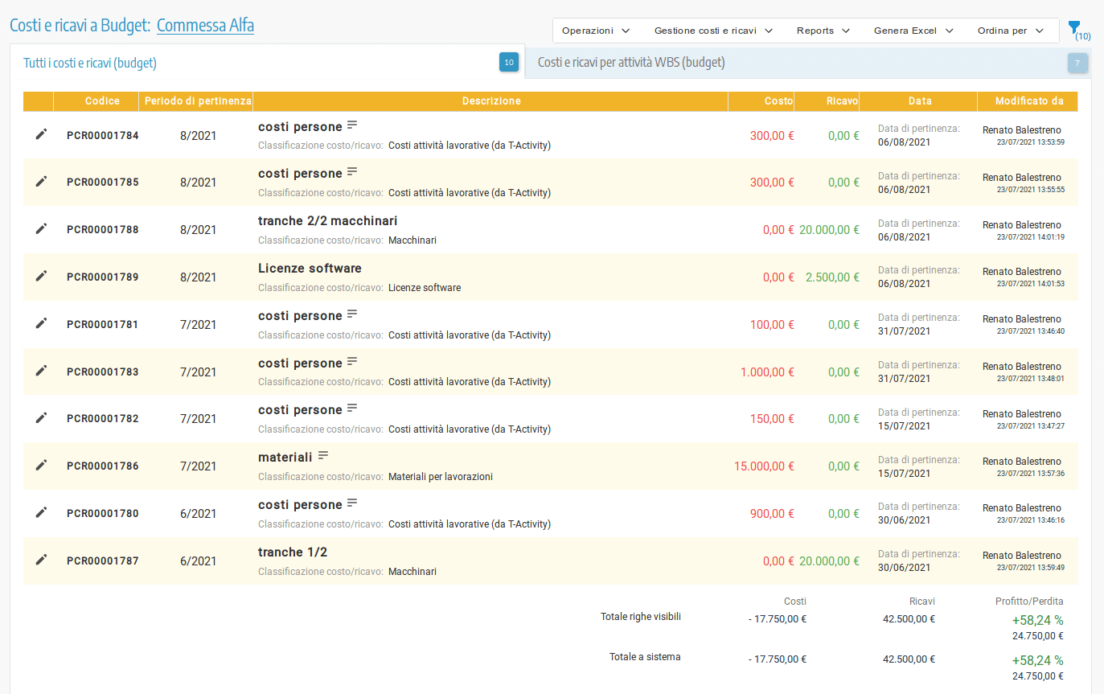
Task: Click date 15/07/2021 in PCR00001786 row
Action: (x=905, y=474)
